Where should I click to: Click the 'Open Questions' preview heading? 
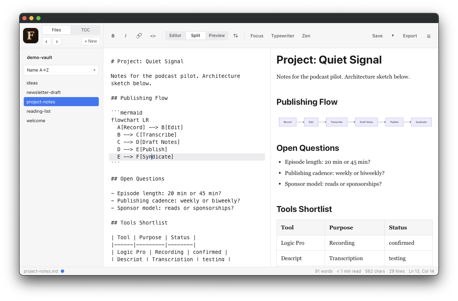(308, 148)
